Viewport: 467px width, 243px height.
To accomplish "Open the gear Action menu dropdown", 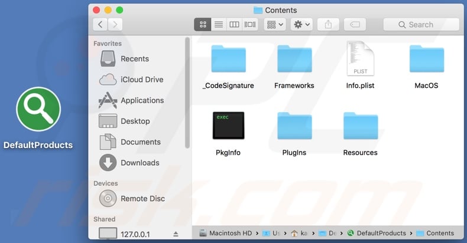I will point(301,24).
